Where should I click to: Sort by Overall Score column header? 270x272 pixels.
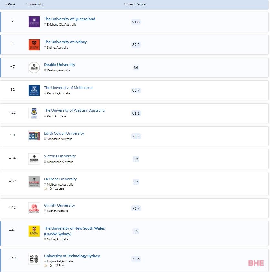[x=135, y=4]
